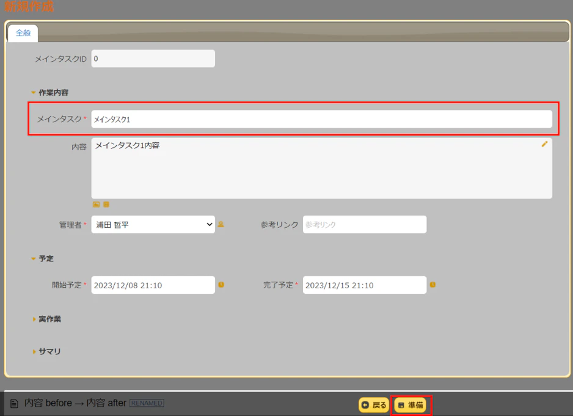Click the 内容 before → 内容 after text
The width and height of the screenshot is (573, 416).
tap(75, 403)
